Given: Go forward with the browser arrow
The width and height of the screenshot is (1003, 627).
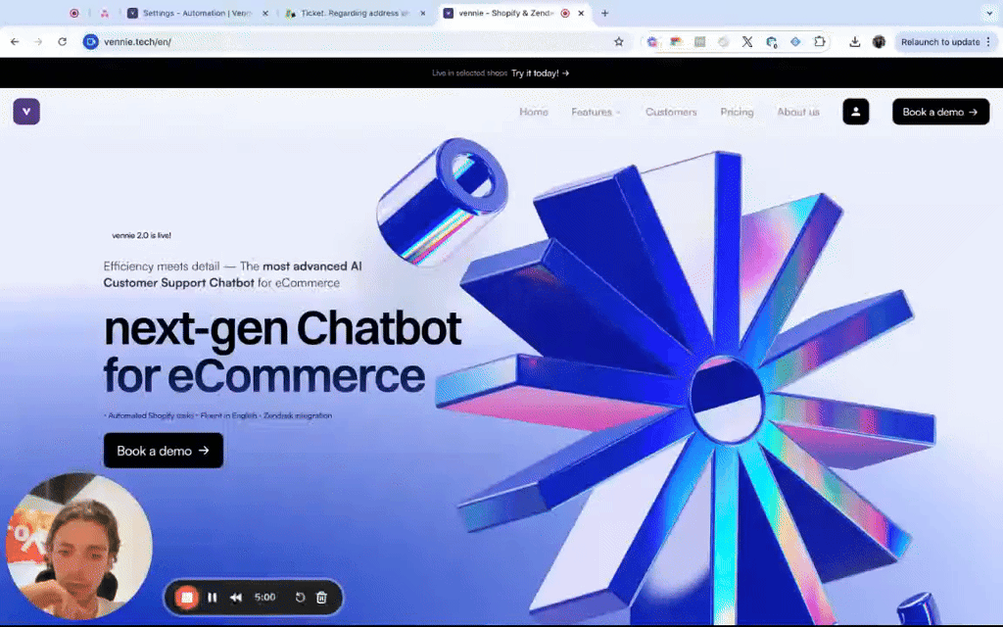Looking at the screenshot, I should pos(38,41).
